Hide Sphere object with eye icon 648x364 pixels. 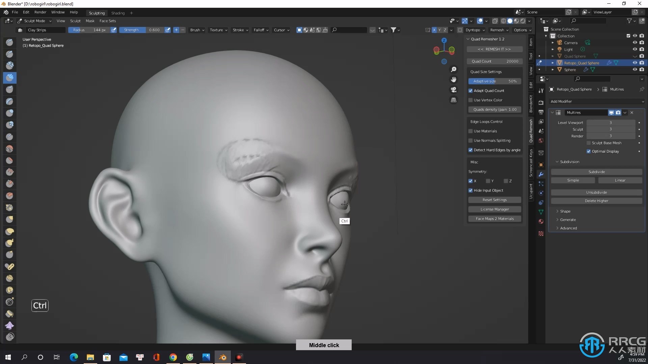click(x=635, y=70)
